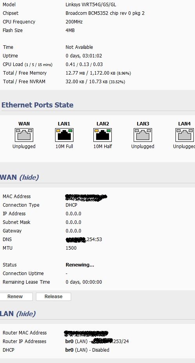Click the Linksys WRT54G/GS/GL model text

91,5
